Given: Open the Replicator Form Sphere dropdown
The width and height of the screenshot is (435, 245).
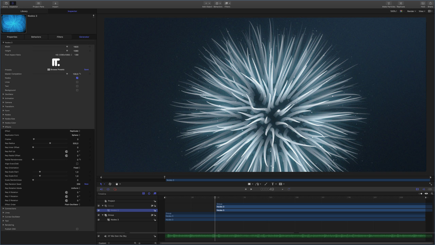Looking at the screenshot, I should pos(75,135).
